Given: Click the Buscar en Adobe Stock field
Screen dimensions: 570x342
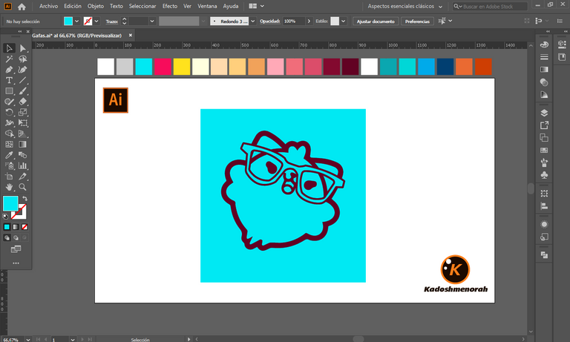Looking at the screenshot, I should pos(490,6).
